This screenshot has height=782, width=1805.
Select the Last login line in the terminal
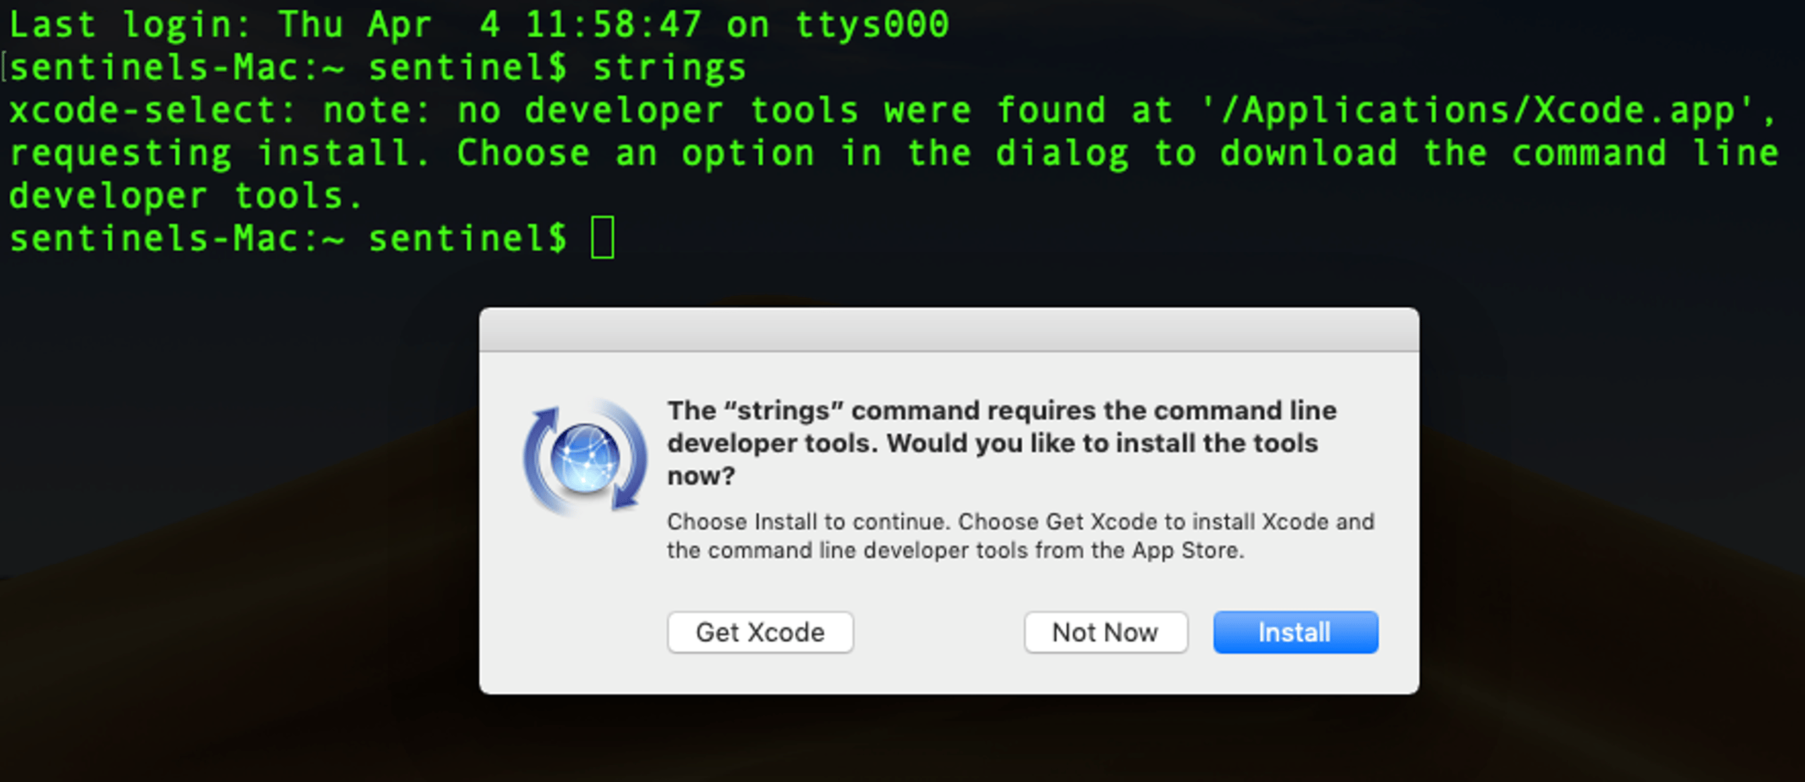pos(479,25)
